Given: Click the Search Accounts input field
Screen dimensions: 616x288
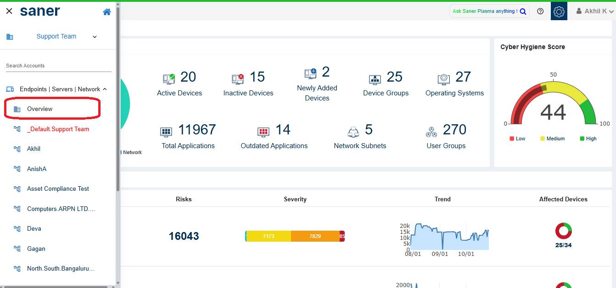Looking at the screenshot, I should coord(58,66).
